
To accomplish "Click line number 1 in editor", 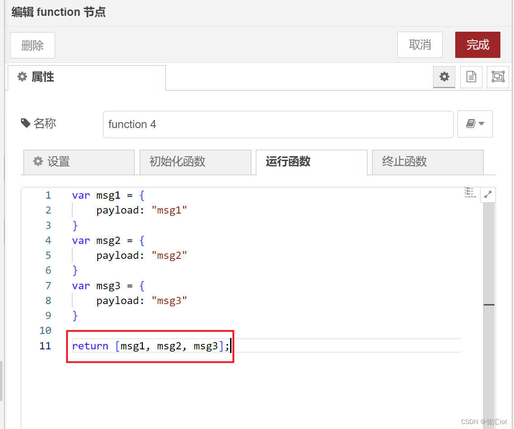I will click(48, 195).
